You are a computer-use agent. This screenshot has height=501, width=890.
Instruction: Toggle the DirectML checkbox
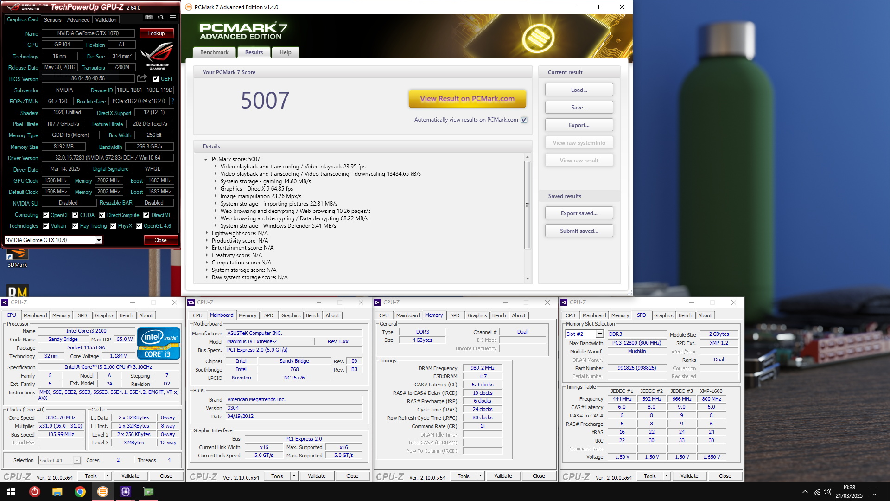tap(146, 215)
